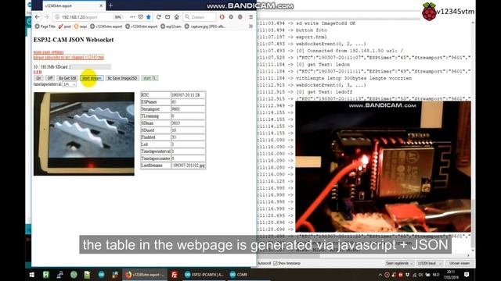The height and width of the screenshot is (281, 501).
Task: Click the red Opera extension icon
Action: [222, 17]
